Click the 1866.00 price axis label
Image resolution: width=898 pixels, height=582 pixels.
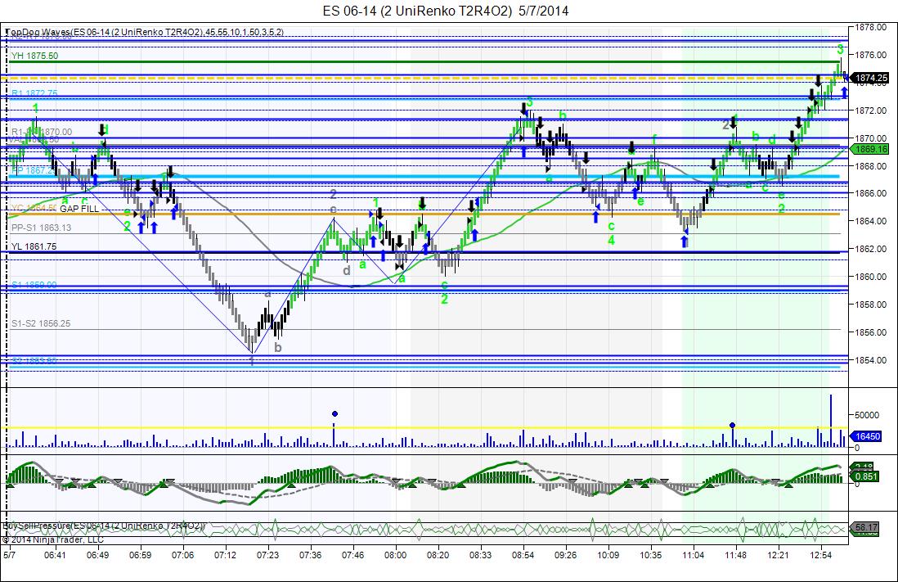871,193
